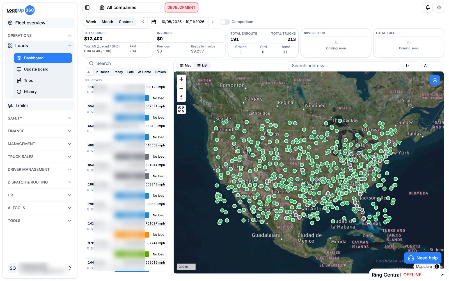Click the Search address field
This screenshot has width=449, height=281.
click(x=344, y=66)
